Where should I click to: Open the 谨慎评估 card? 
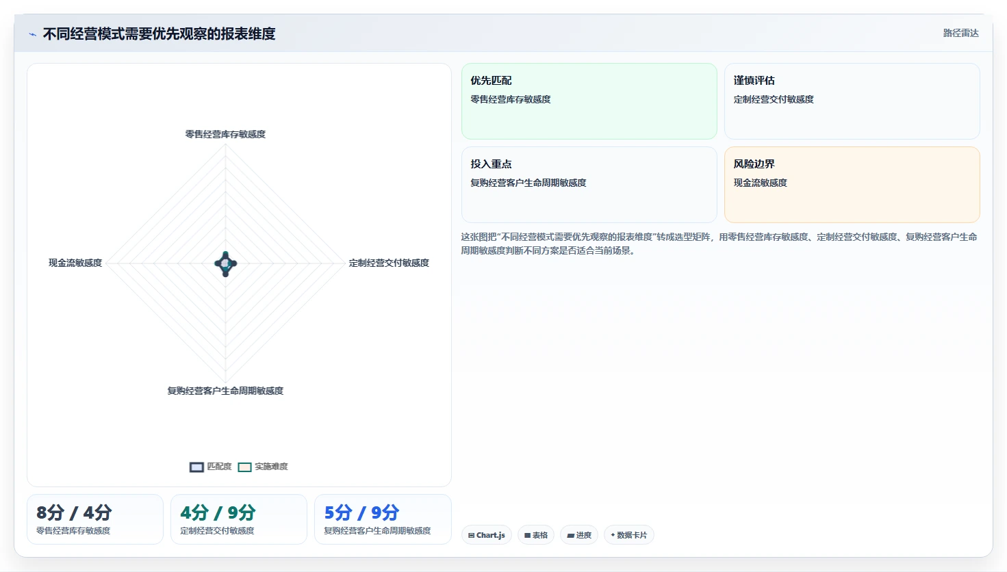tap(852, 101)
